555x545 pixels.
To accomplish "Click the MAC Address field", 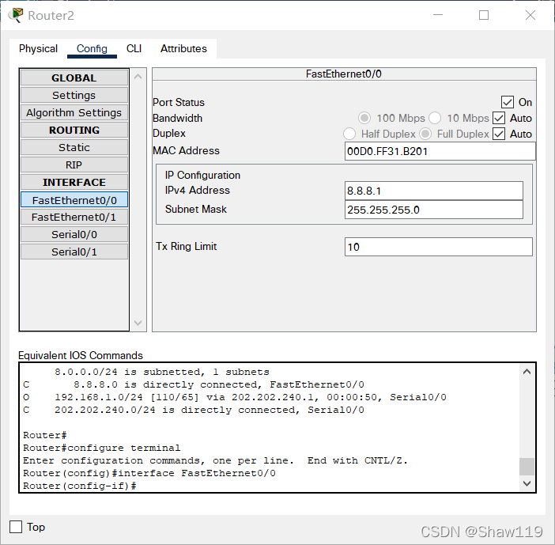I will [x=440, y=151].
